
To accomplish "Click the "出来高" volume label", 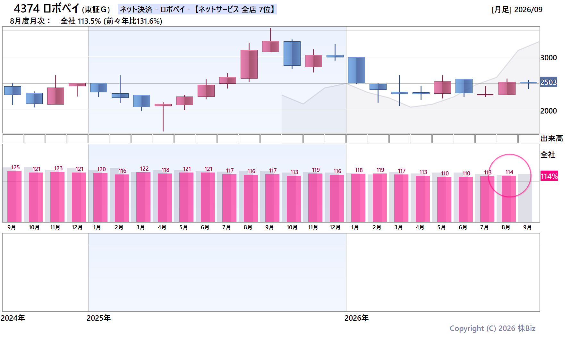I will tap(552, 139).
